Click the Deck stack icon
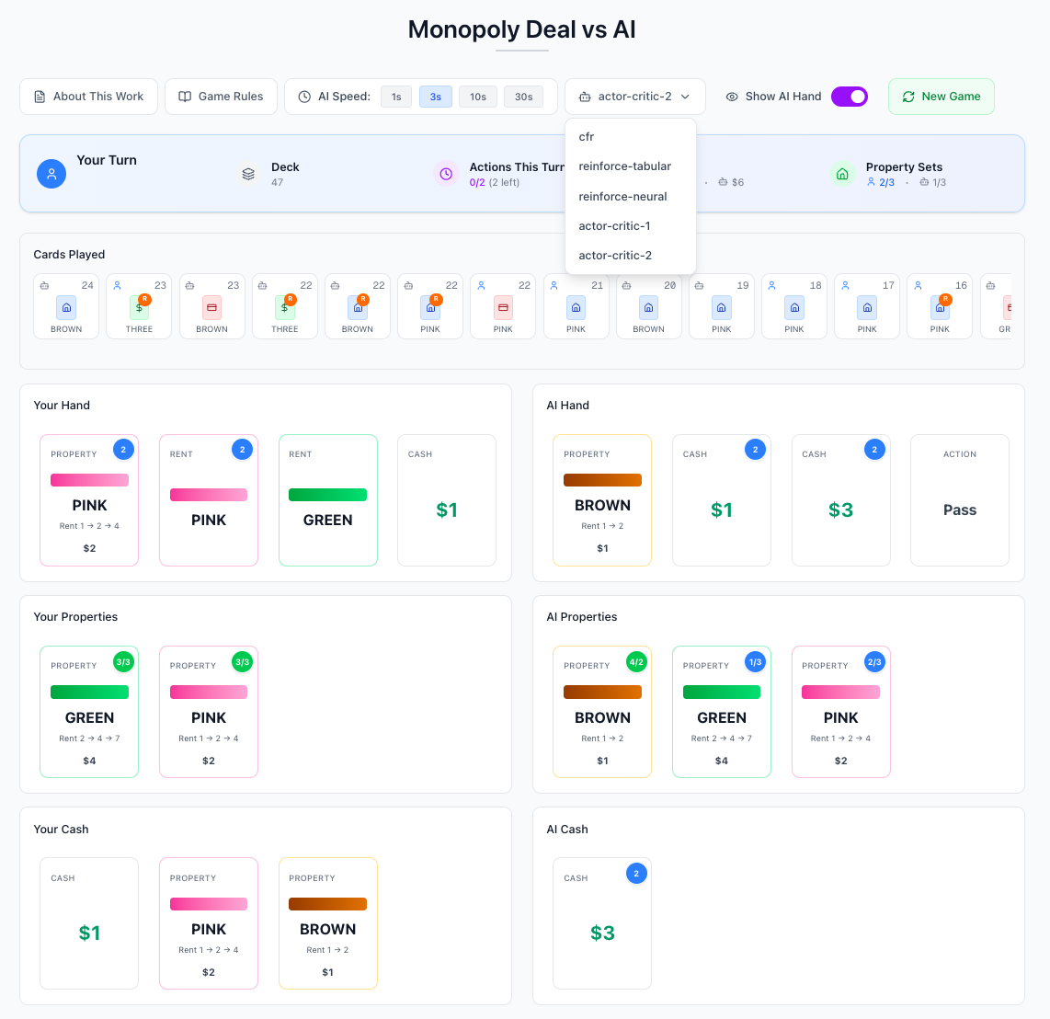Screen dimensions: 1050x1019 point(248,174)
